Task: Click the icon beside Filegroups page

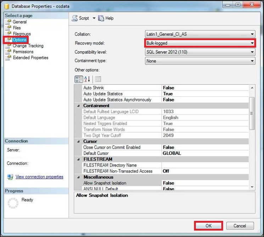Action: click(x=8, y=34)
